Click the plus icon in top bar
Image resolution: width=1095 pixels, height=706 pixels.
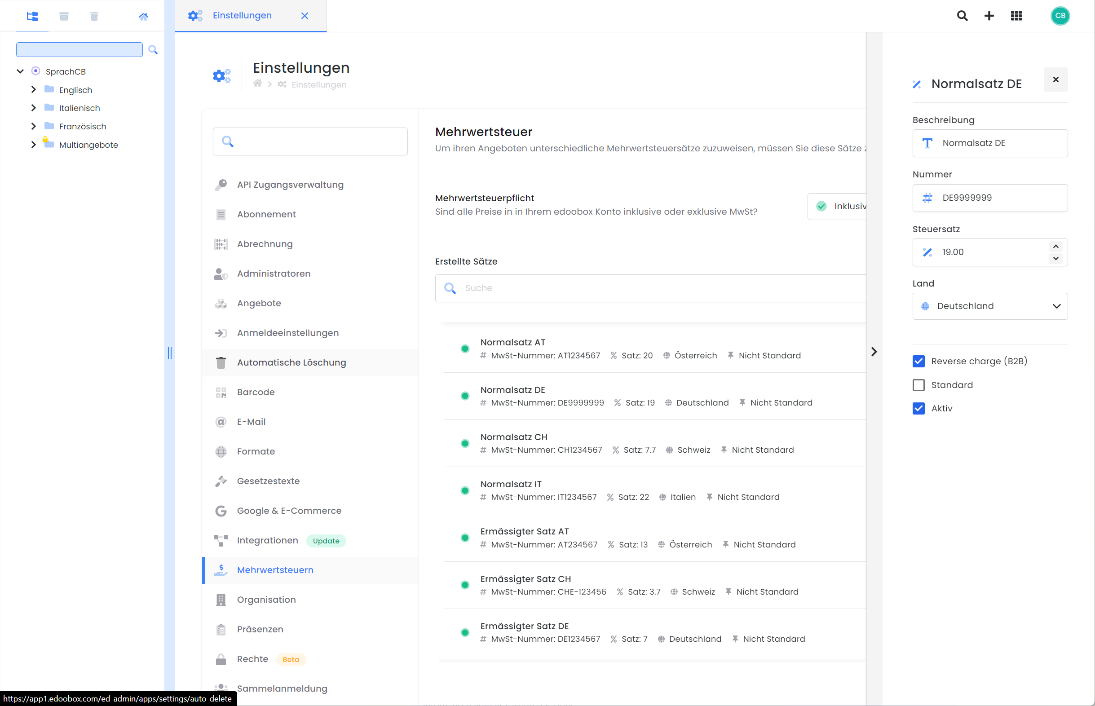(x=989, y=16)
